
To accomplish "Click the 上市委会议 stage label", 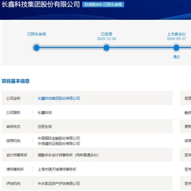I will coord(176,34).
